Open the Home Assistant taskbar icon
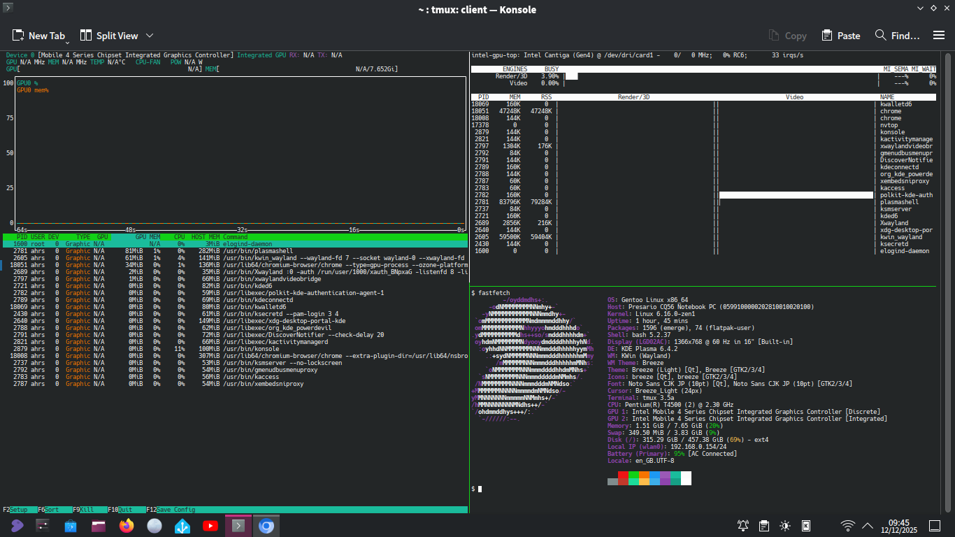Viewport: 955px width, 537px height. coord(182,526)
